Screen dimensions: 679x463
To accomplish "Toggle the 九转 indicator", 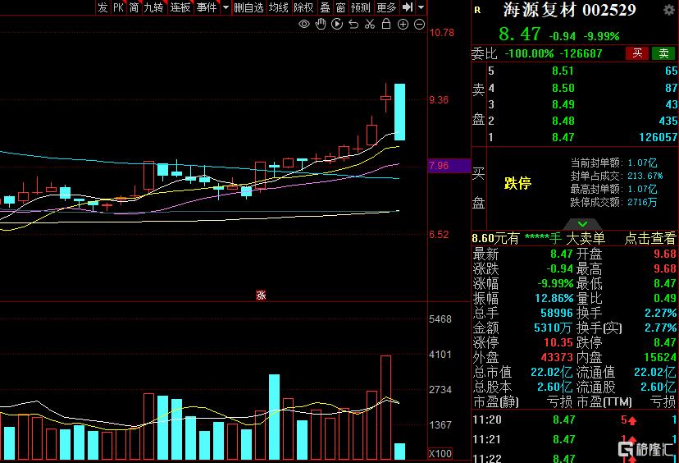I will pos(153,7).
